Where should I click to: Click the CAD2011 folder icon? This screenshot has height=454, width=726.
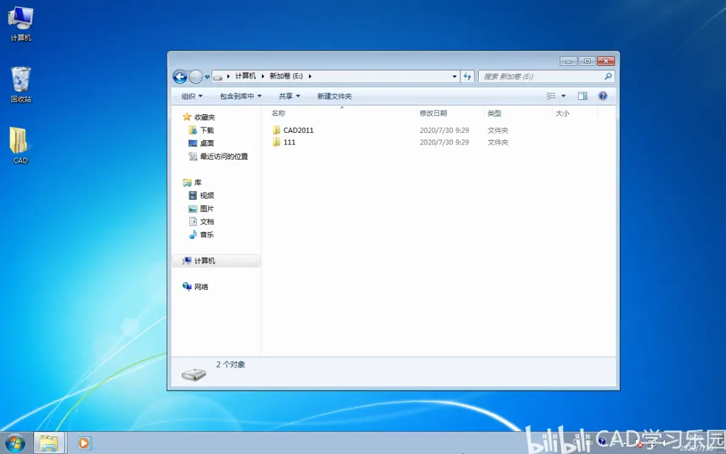[277, 130]
